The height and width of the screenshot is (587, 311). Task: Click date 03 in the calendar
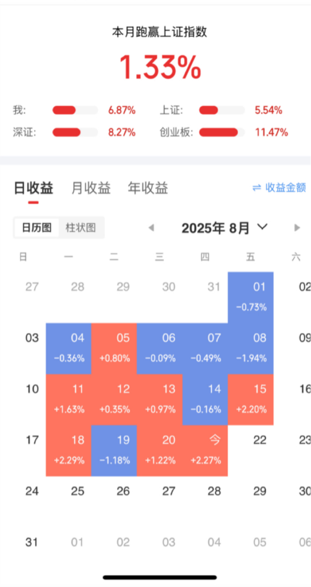tap(32, 338)
